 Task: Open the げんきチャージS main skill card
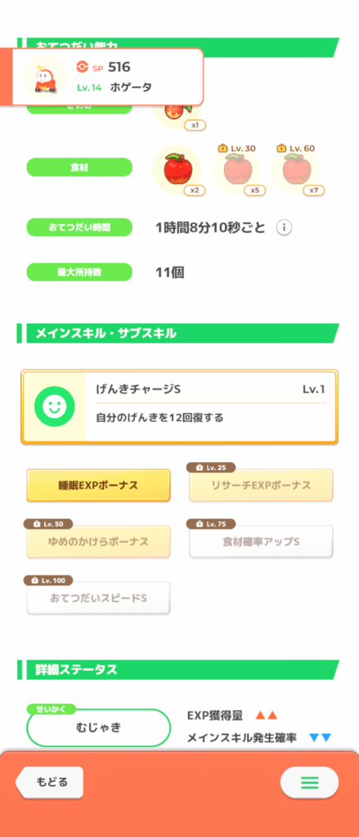(x=180, y=407)
